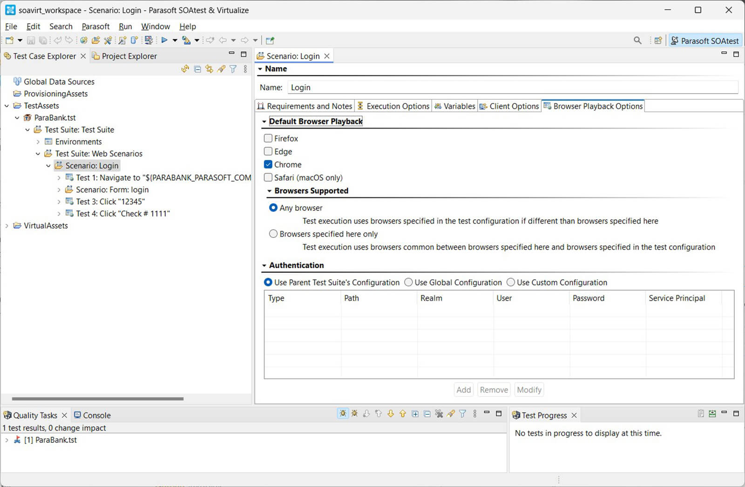Click the monitor toolbar icon before Run

pyautogui.click(x=149, y=41)
